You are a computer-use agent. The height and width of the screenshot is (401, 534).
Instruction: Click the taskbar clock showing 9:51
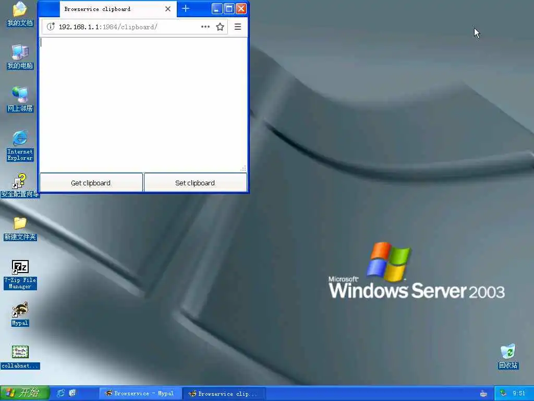point(519,394)
